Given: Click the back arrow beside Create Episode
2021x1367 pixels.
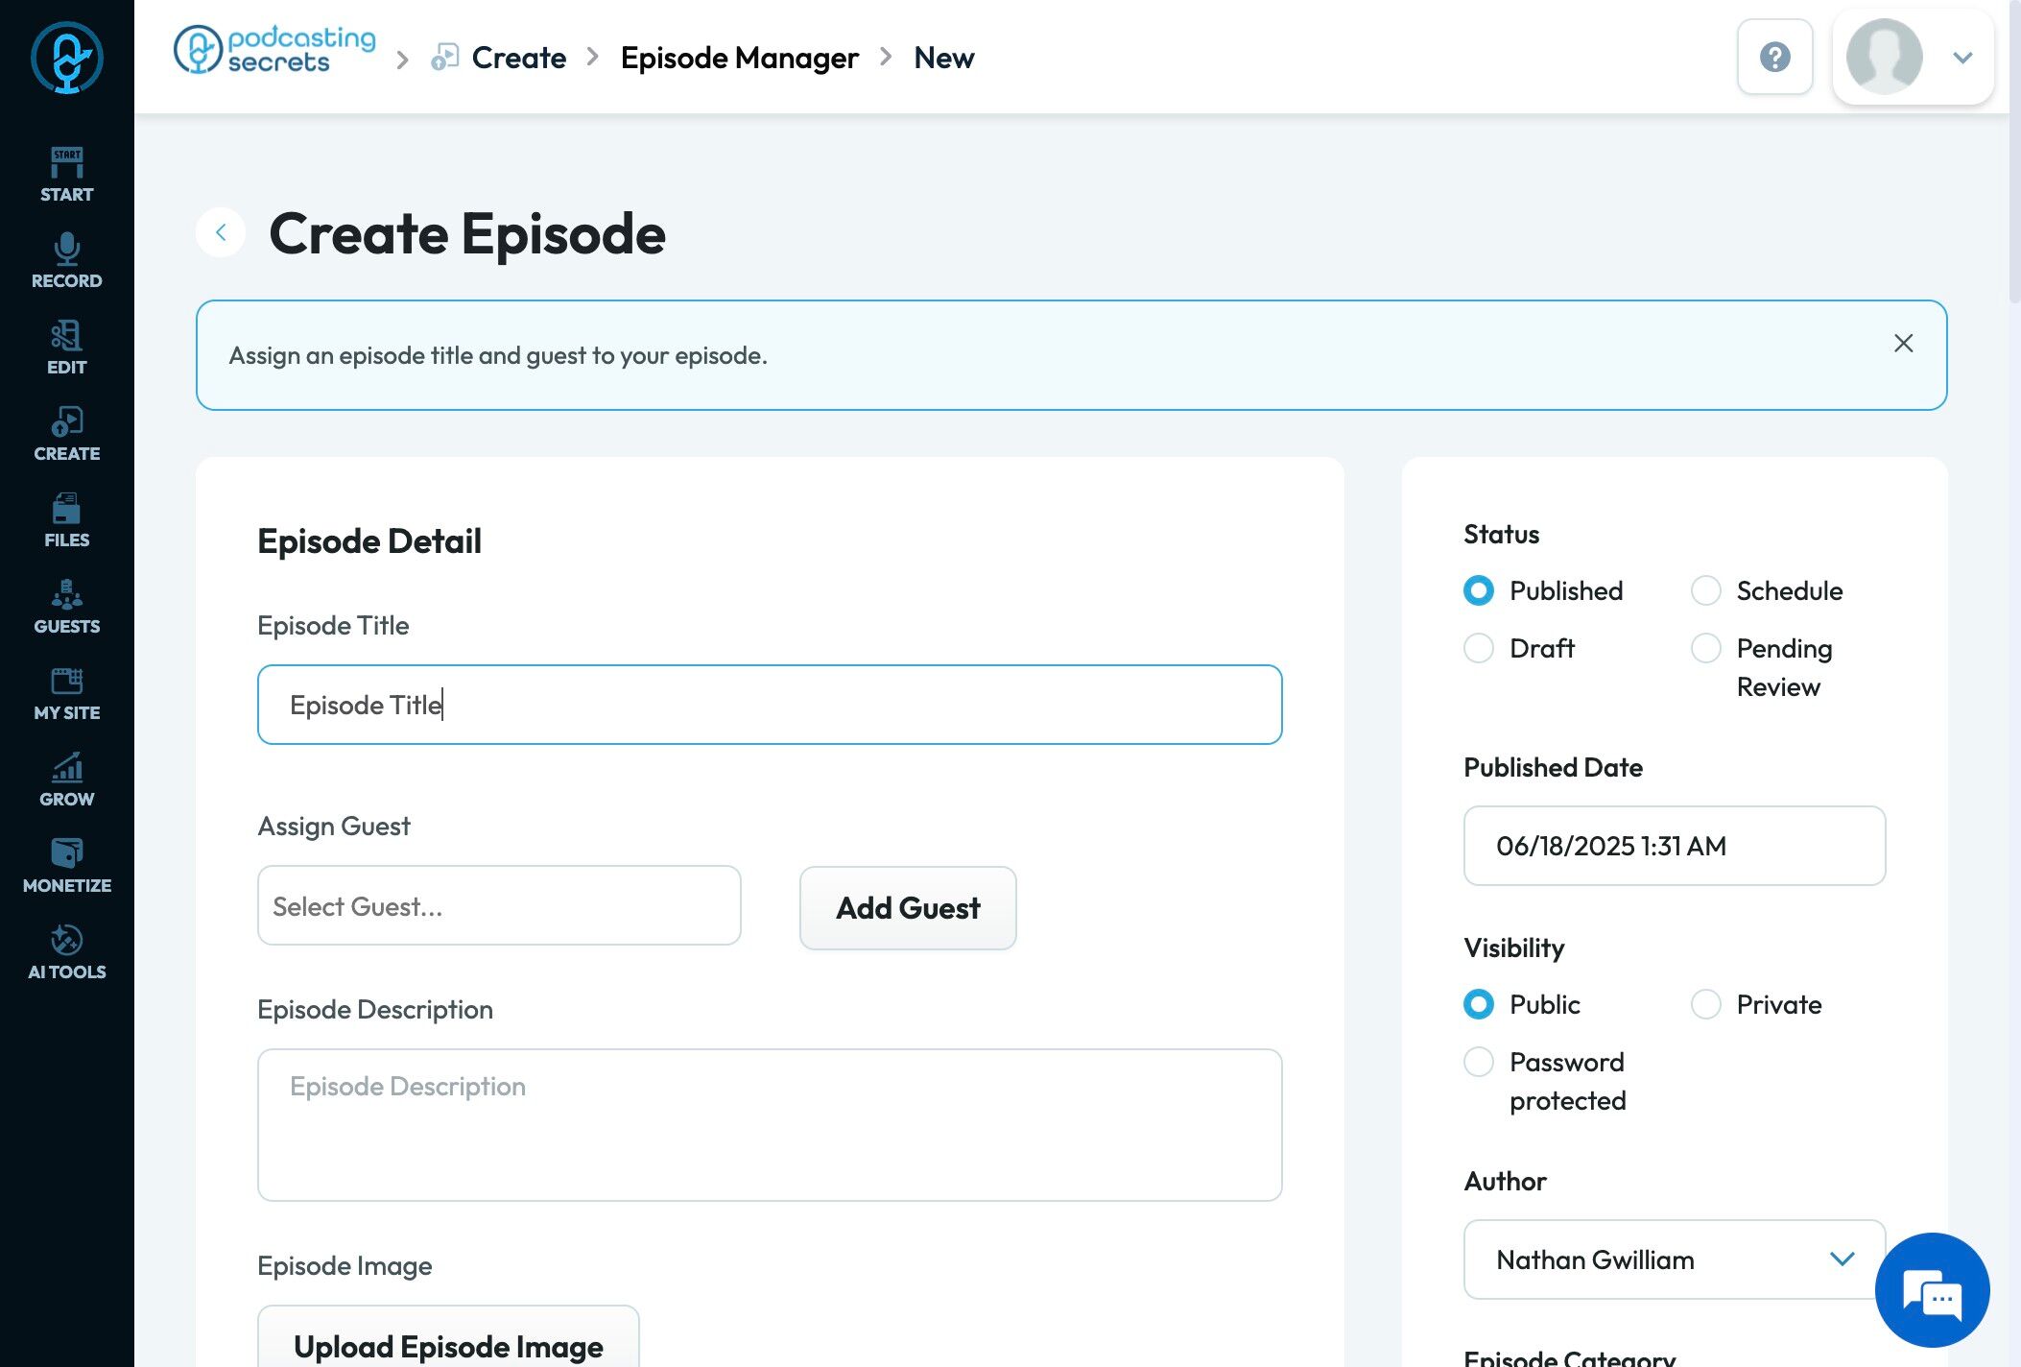Looking at the screenshot, I should coord(221,232).
